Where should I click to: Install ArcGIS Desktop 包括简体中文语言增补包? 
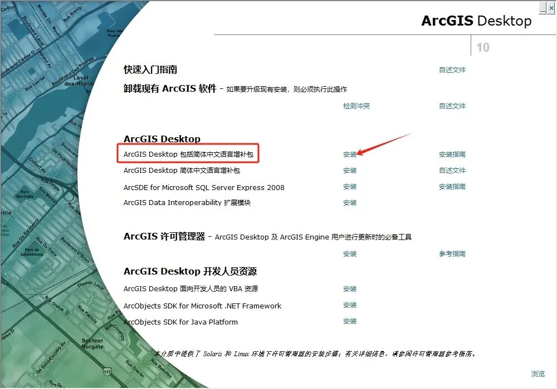350,154
